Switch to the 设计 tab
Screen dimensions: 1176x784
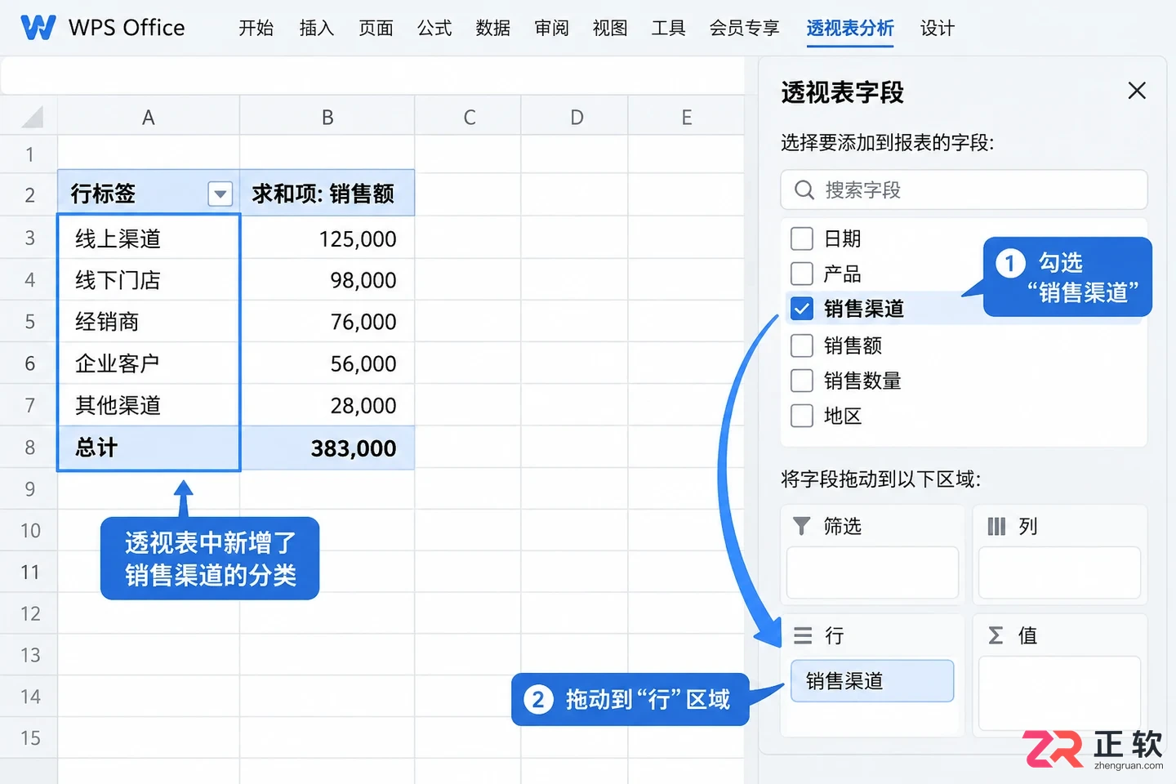938,29
